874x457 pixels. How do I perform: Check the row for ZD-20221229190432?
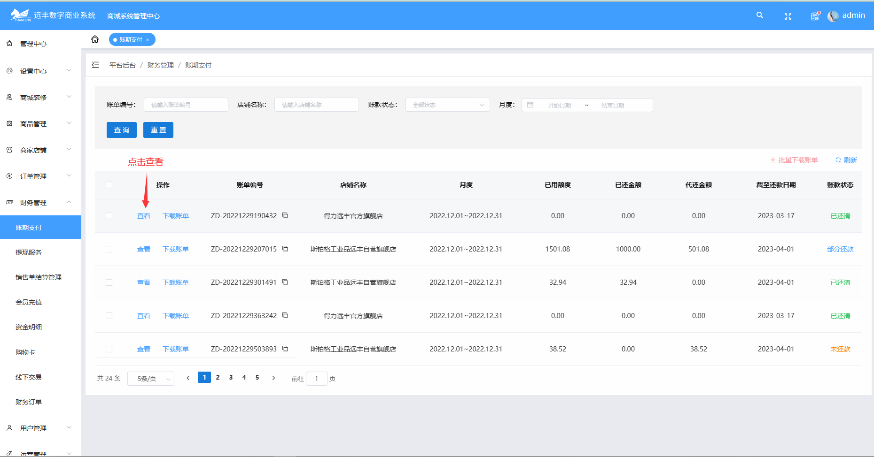pyautogui.click(x=109, y=216)
